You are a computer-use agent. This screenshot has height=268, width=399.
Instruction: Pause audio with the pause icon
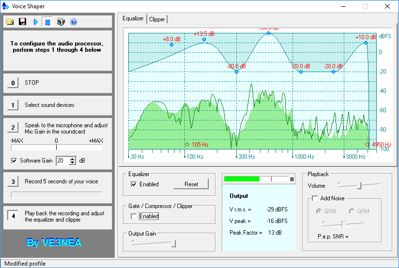pyautogui.click(x=47, y=22)
